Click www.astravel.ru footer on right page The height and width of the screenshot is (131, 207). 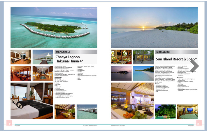pos(115,125)
